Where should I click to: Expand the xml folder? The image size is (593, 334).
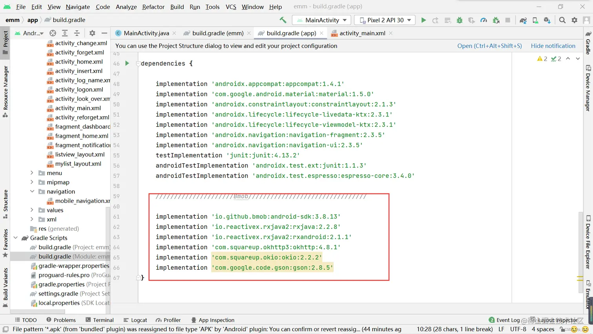[32, 219]
